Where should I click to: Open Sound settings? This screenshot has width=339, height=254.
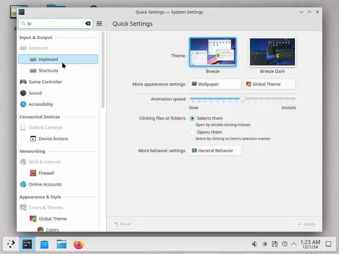(58, 93)
